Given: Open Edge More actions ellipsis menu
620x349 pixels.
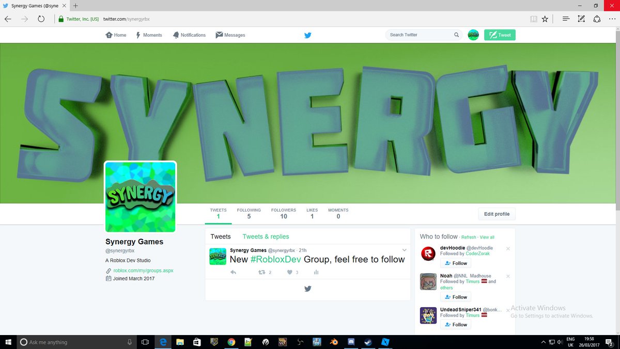Looking at the screenshot, I should tap(612, 19).
